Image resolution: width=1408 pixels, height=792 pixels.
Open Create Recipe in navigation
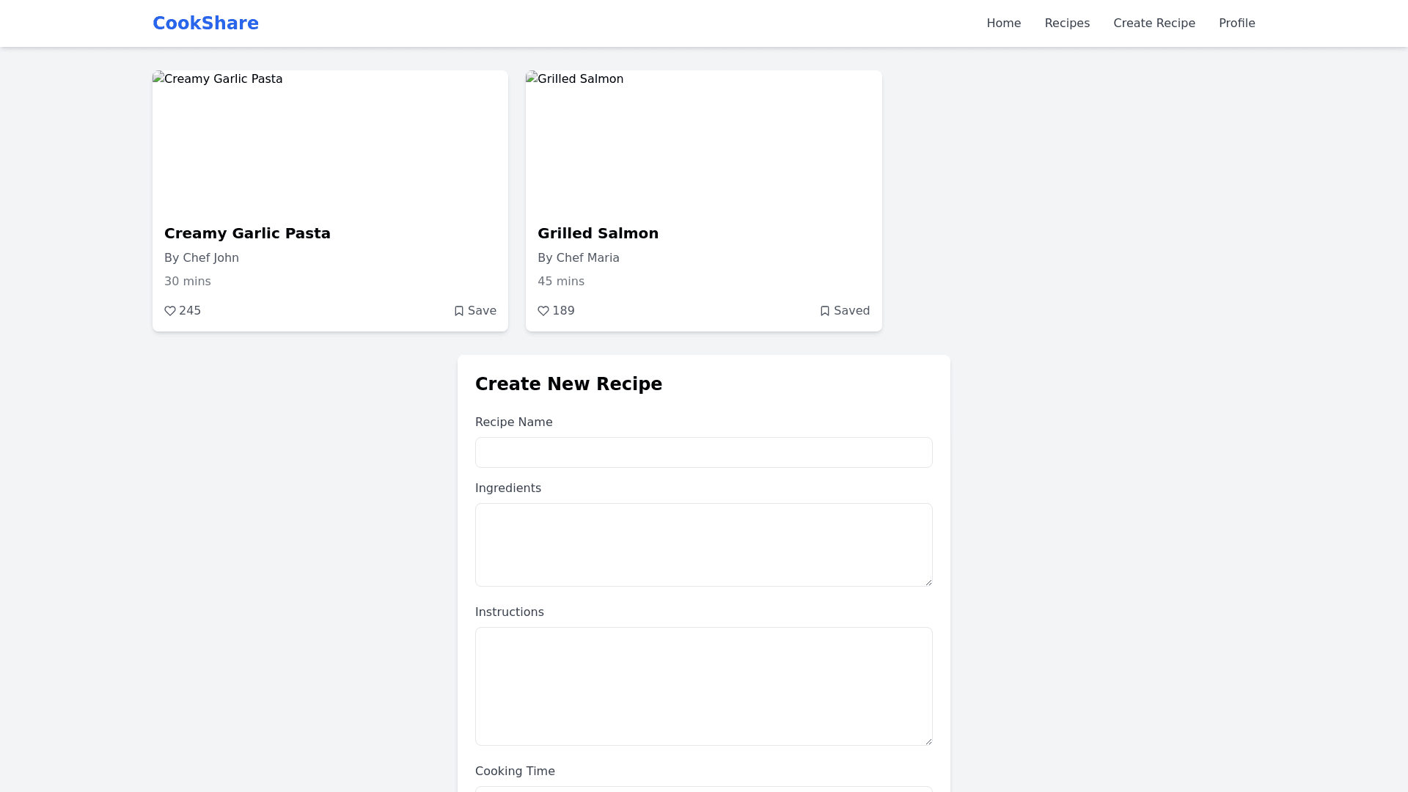tap(1154, 23)
